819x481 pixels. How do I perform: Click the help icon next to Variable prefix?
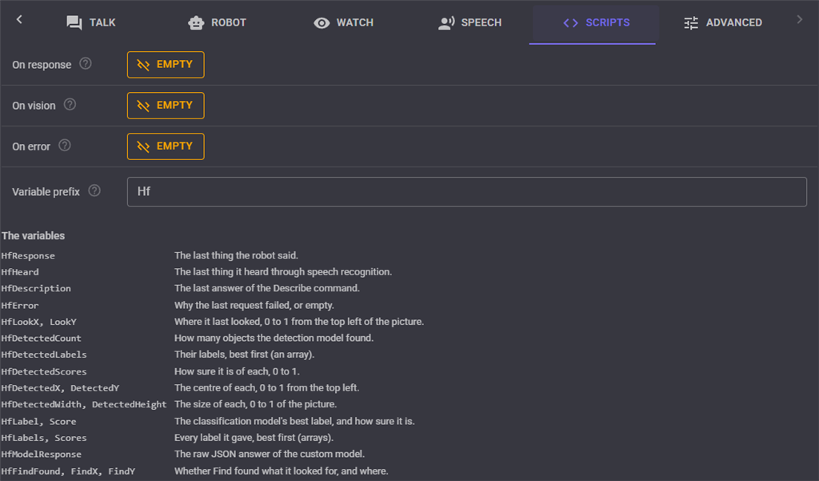[x=94, y=190]
